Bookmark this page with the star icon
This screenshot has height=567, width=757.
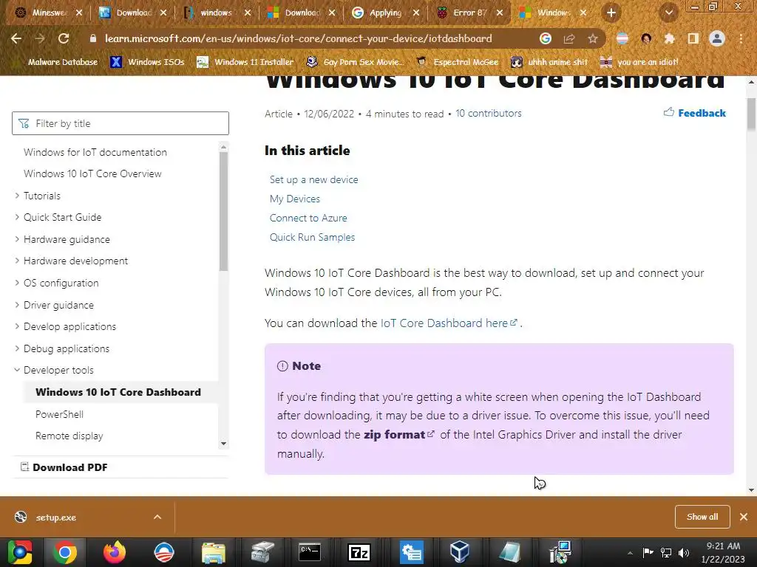[x=592, y=38]
